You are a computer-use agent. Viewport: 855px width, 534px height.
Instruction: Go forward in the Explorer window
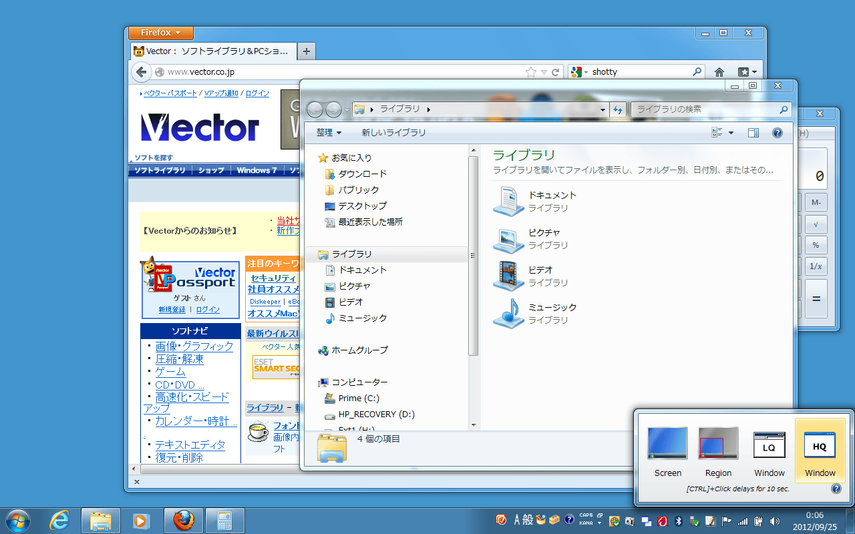[333, 109]
